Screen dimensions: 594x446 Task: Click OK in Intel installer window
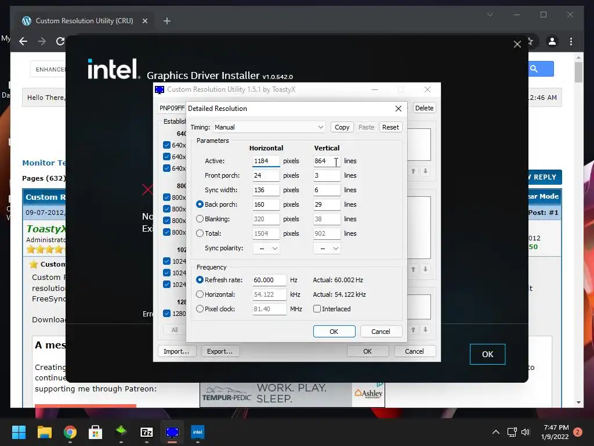[x=487, y=354]
